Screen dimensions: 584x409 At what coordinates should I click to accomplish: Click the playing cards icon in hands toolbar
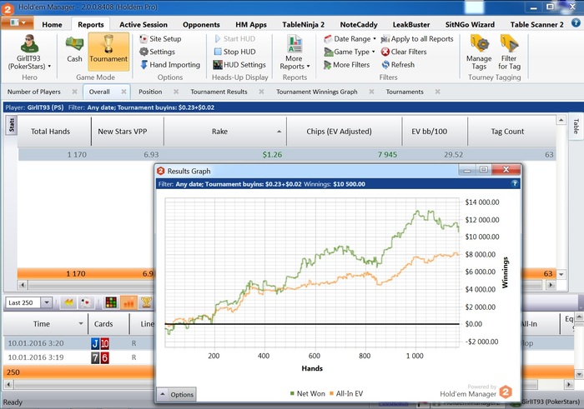86,302
